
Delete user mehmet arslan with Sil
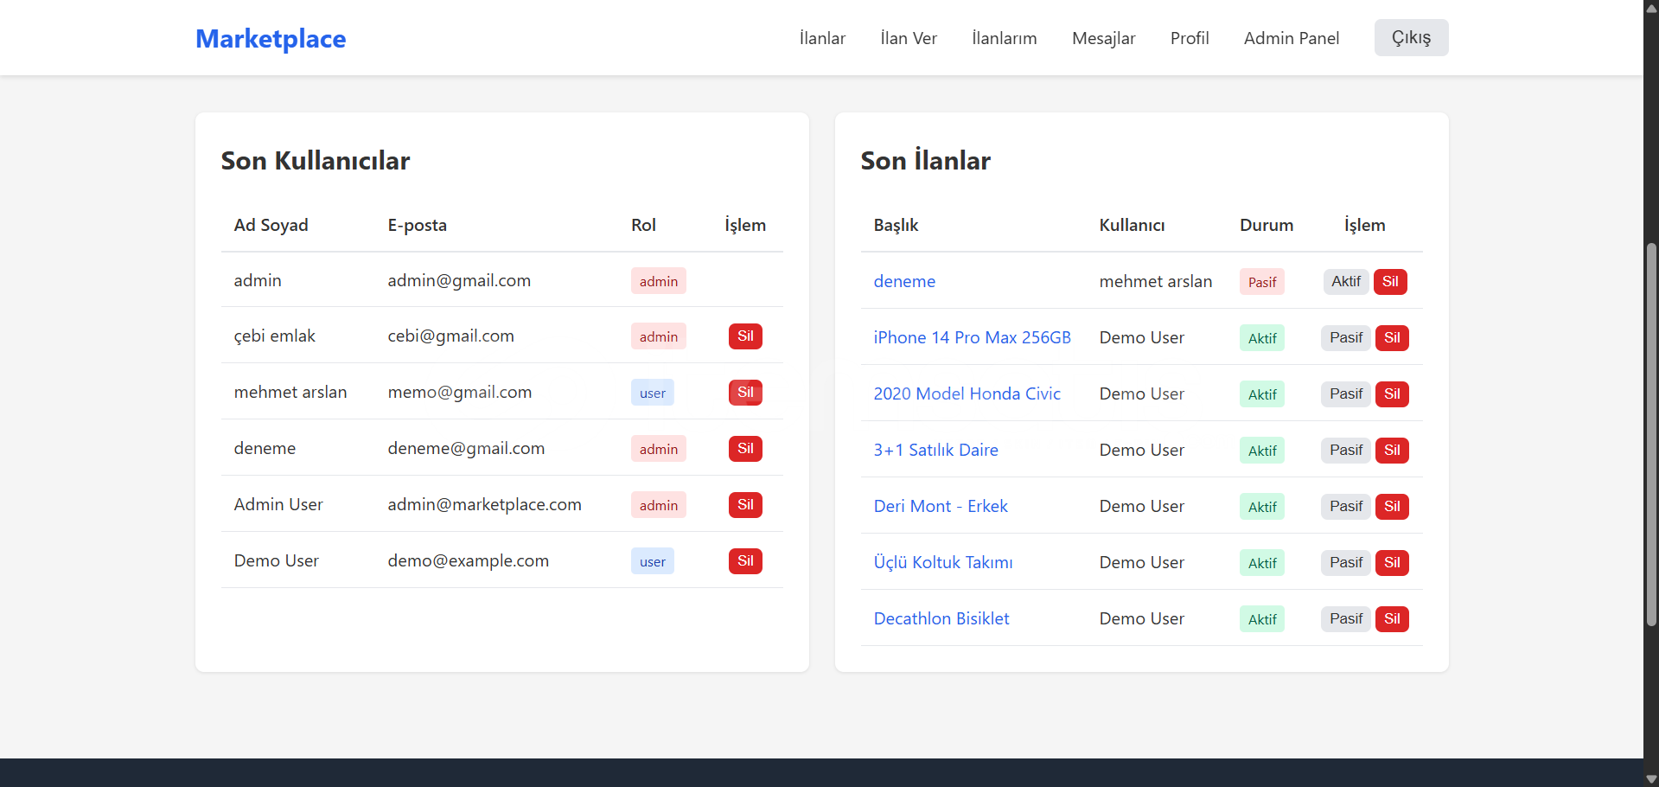744,393
